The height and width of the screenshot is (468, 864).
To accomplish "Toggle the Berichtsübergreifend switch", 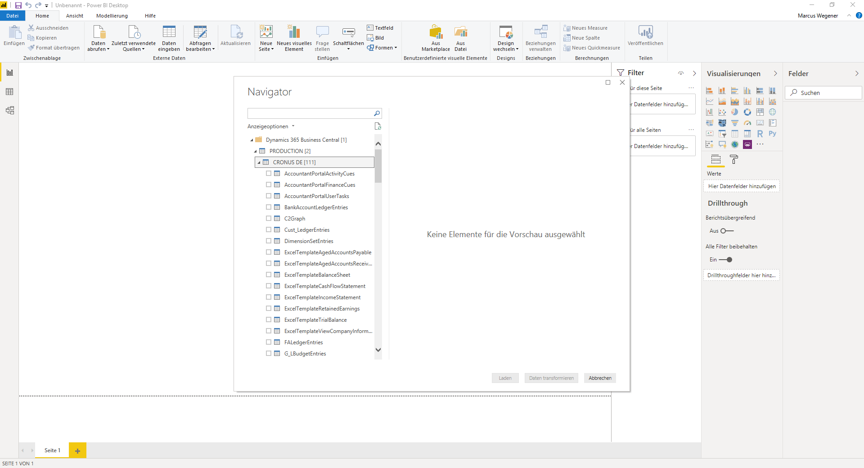I will pos(727,231).
